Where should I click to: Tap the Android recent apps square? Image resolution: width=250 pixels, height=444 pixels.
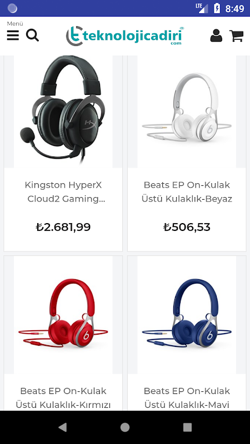(187, 427)
